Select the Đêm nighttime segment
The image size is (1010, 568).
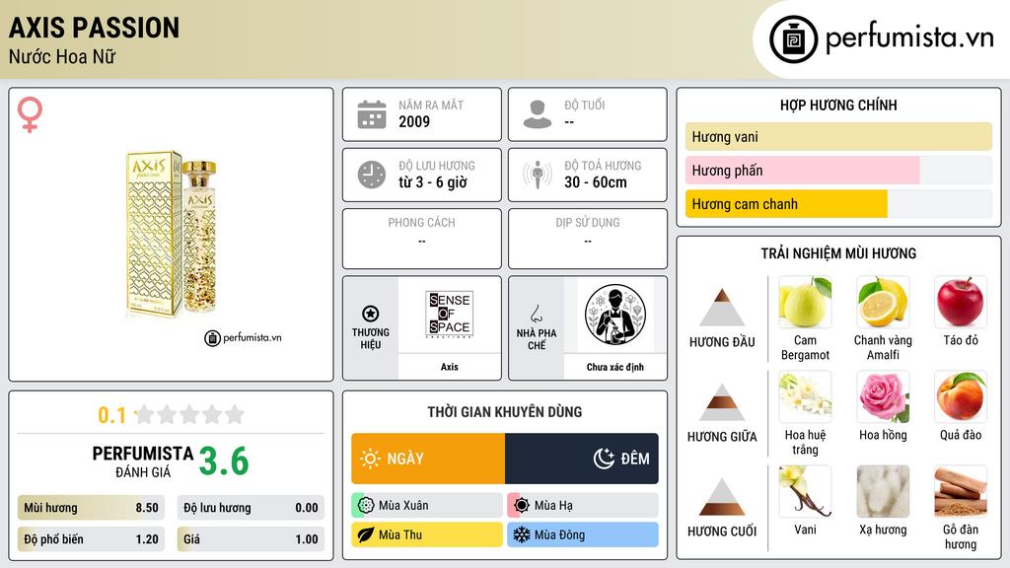coord(582,459)
